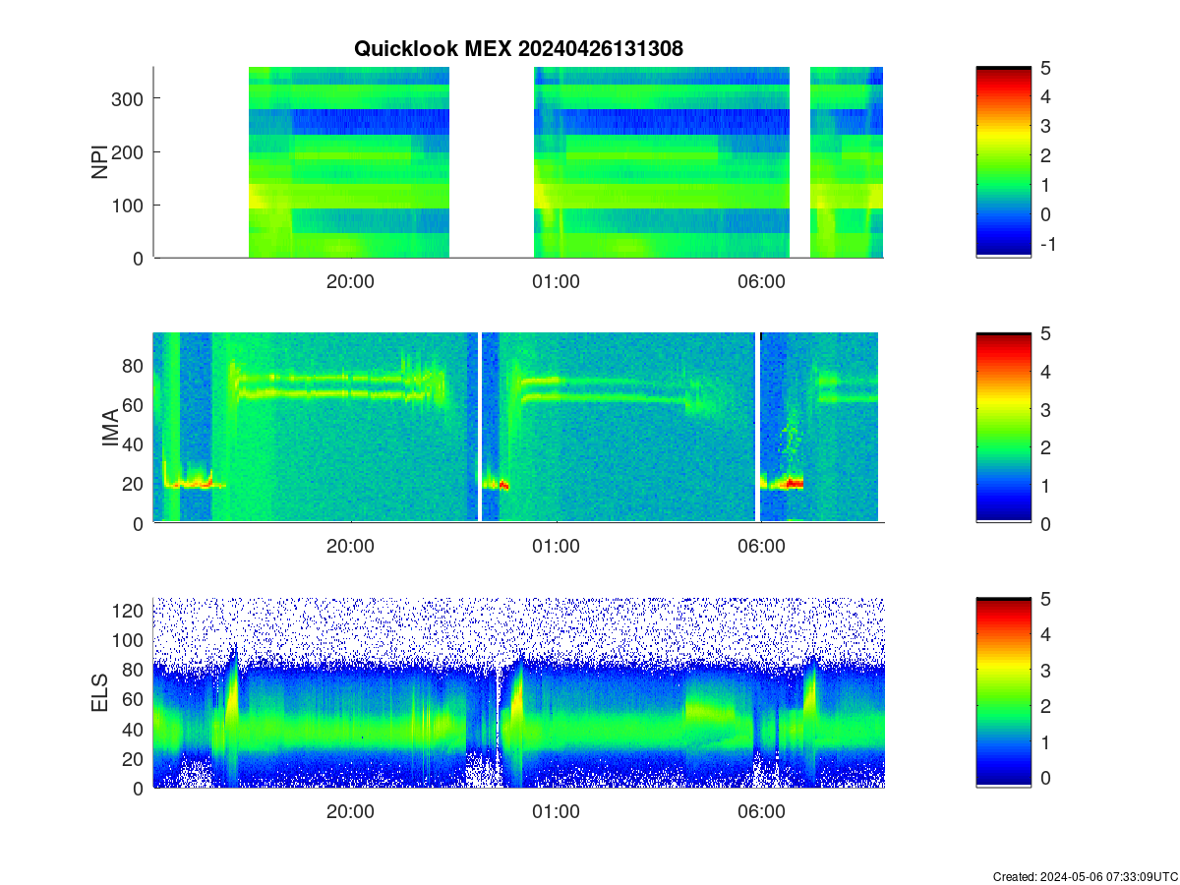1180x885 pixels.
Task: Select the 20:00 time label under ELS panel
Action: coord(350,812)
